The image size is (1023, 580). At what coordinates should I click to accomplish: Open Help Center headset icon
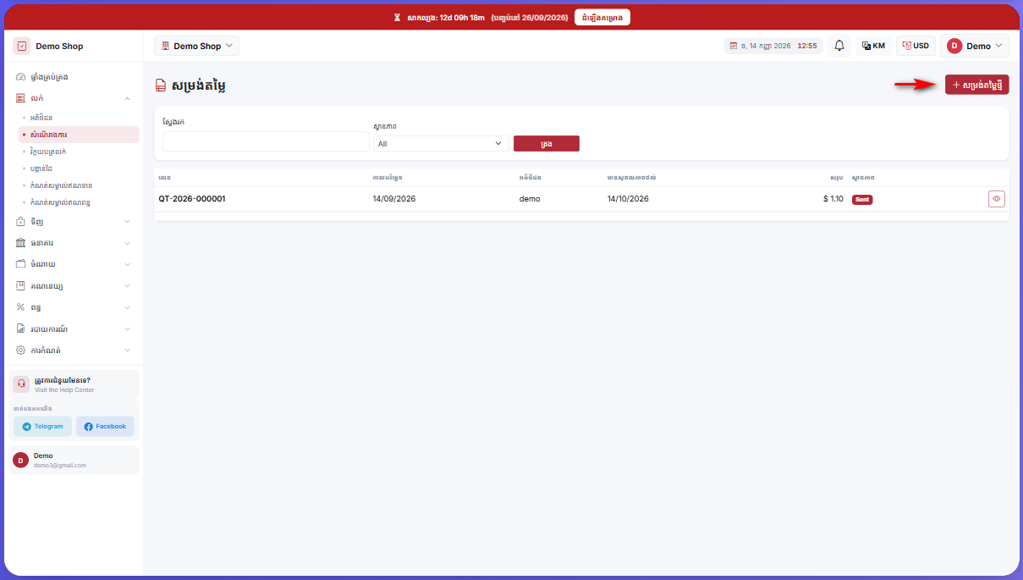point(21,384)
